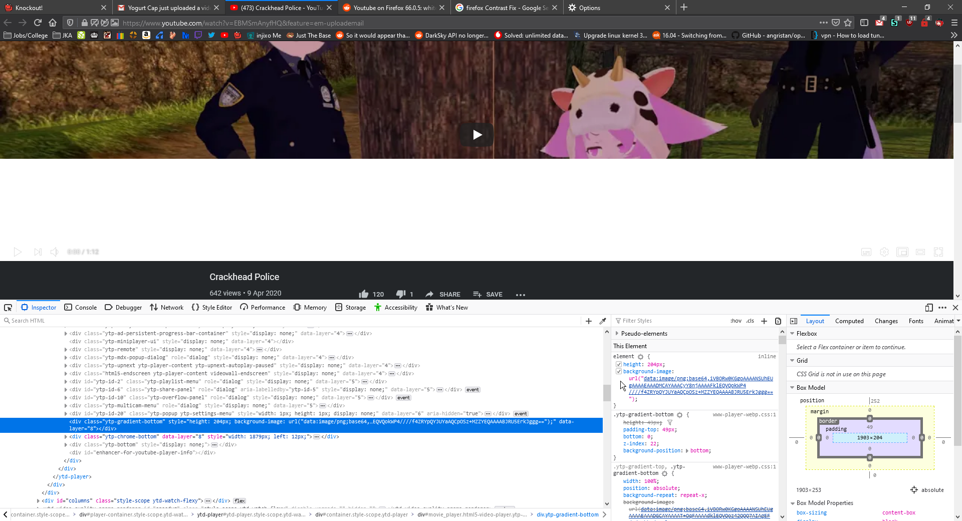This screenshot has height=521, width=962.
Task: Toggle player subtitles button
Action: tap(866, 252)
